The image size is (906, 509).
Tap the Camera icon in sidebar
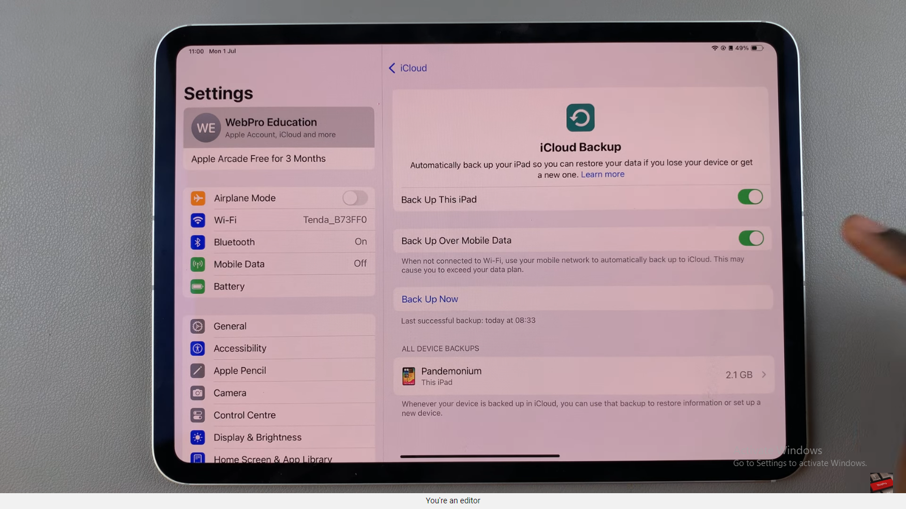[x=198, y=392]
